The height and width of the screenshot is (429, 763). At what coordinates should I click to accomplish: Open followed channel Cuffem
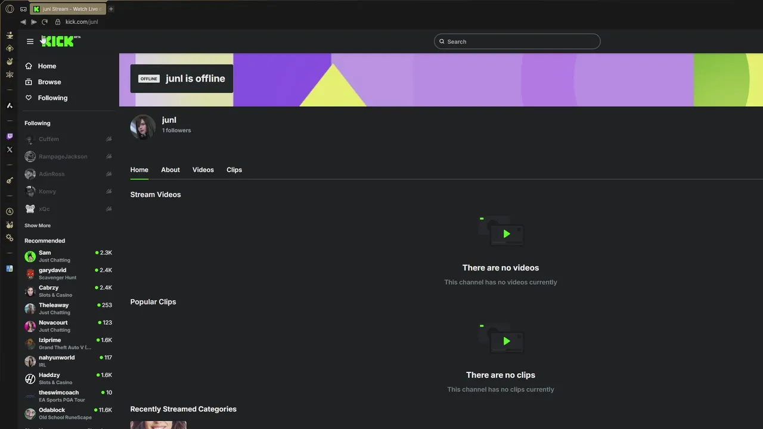click(x=69, y=139)
